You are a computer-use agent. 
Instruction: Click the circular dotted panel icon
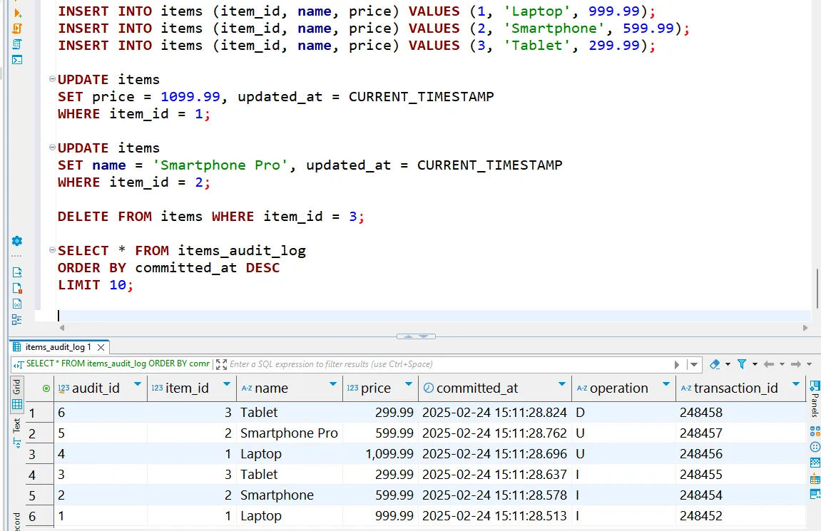pos(815,447)
